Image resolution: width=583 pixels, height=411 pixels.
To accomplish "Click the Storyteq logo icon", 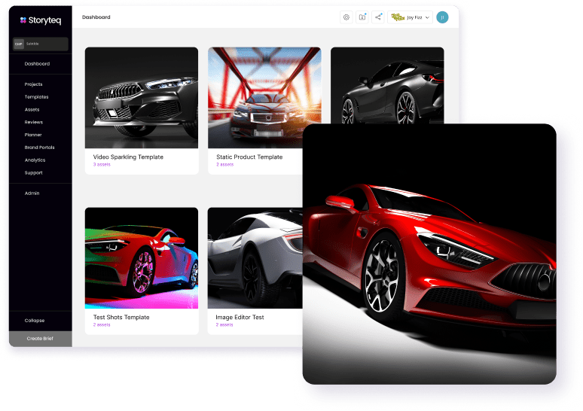I will [x=23, y=20].
